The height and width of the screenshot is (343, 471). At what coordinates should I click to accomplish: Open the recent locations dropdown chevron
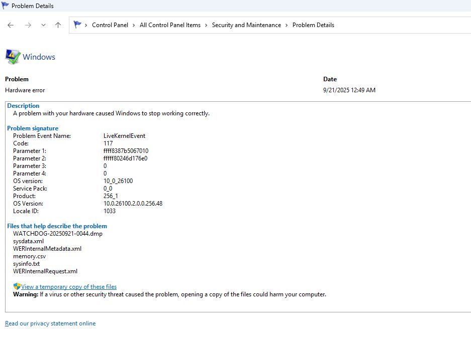[x=43, y=25]
